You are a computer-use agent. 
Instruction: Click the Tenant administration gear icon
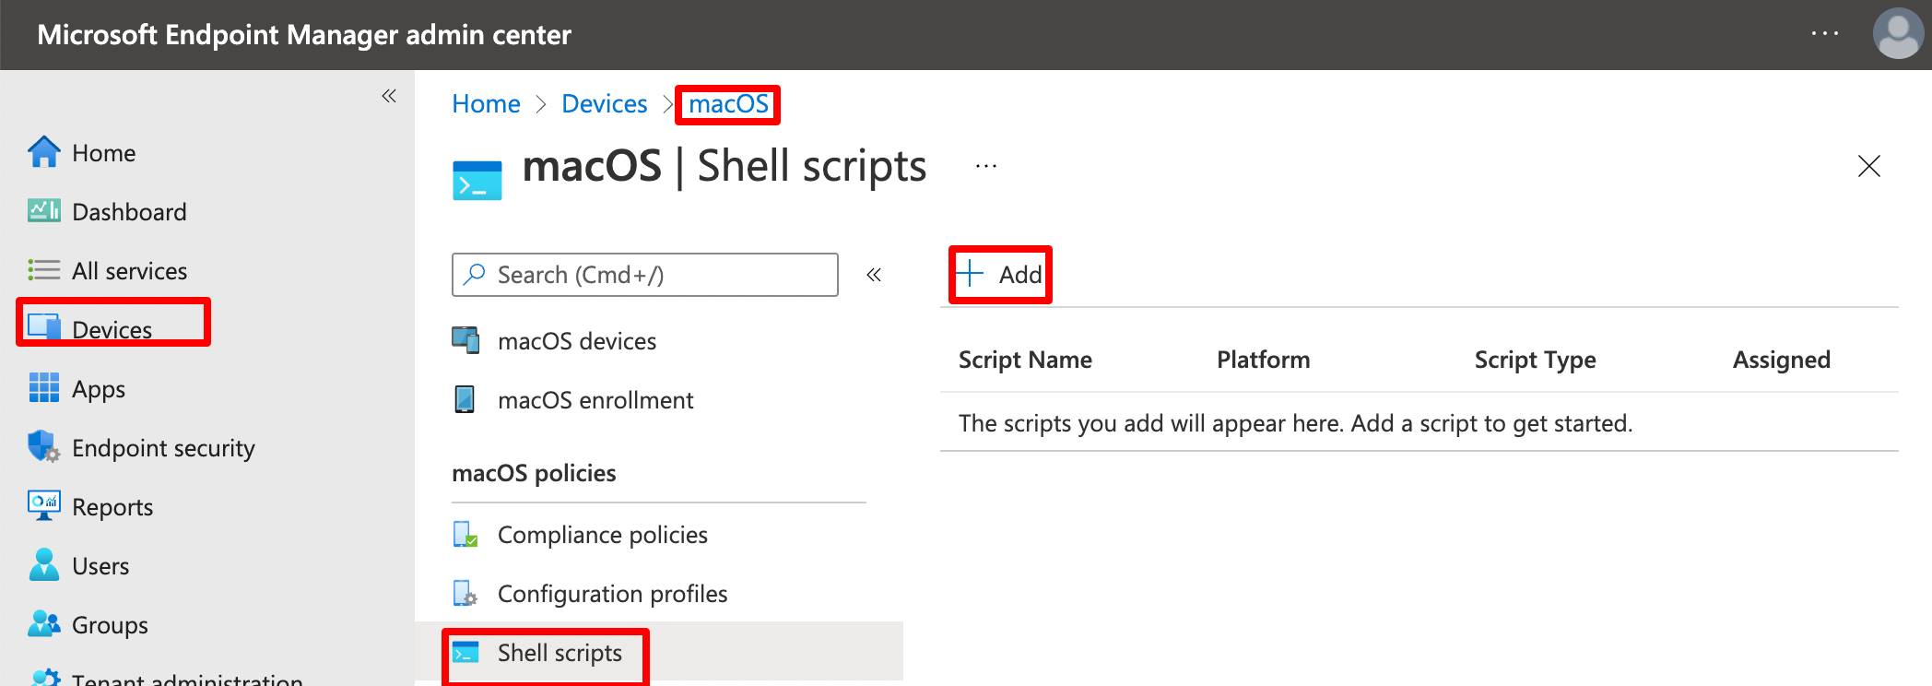[44, 678]
